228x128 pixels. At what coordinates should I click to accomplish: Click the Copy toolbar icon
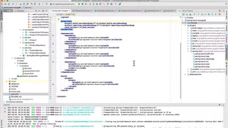[24, 4]
